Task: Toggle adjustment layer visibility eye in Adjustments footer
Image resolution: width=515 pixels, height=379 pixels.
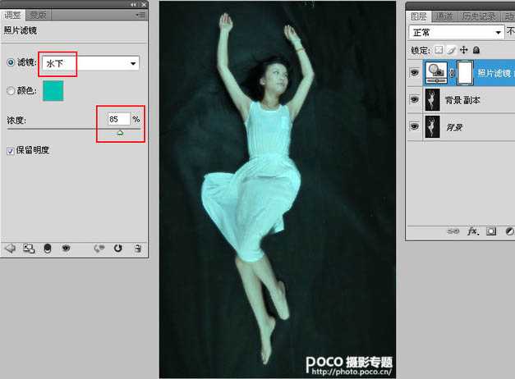Action: [66, 247]
